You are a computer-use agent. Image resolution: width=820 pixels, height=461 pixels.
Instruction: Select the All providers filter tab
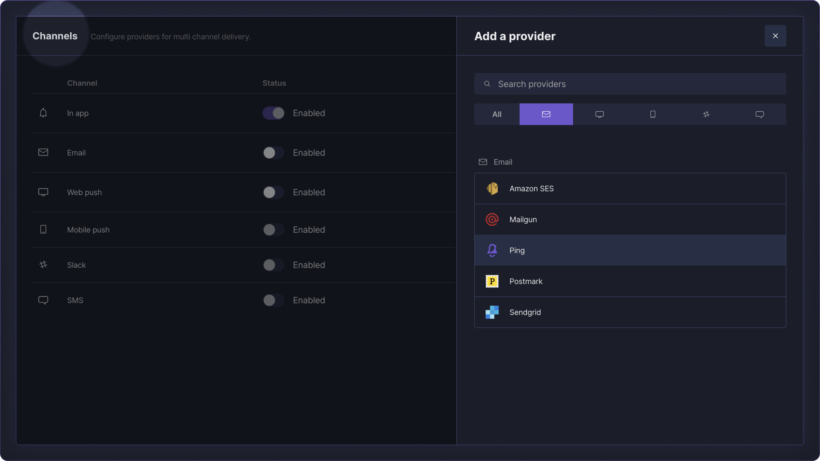click(x=497, y=114)
